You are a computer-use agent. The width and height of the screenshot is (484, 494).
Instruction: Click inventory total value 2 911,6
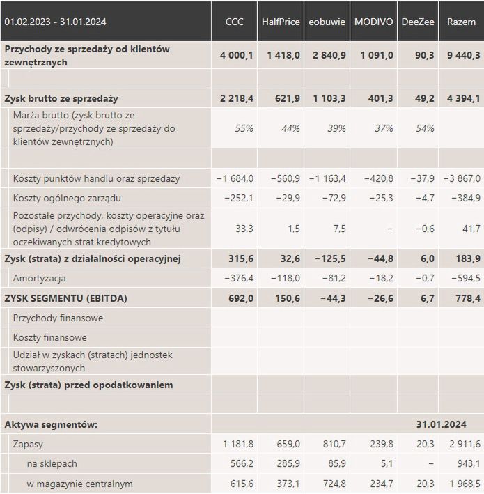click(x=465, y=445)
